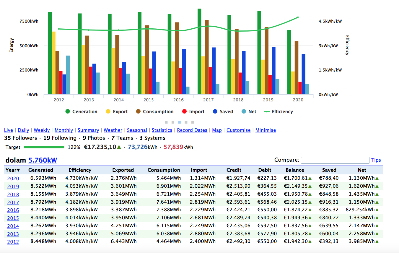Screen dimensions: 399x253
Task: Click the Minimise link
Action: pos(266,130)
